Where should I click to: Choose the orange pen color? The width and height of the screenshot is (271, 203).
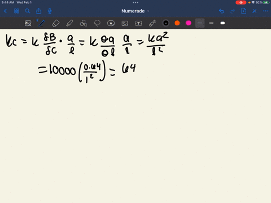(177, 23)
